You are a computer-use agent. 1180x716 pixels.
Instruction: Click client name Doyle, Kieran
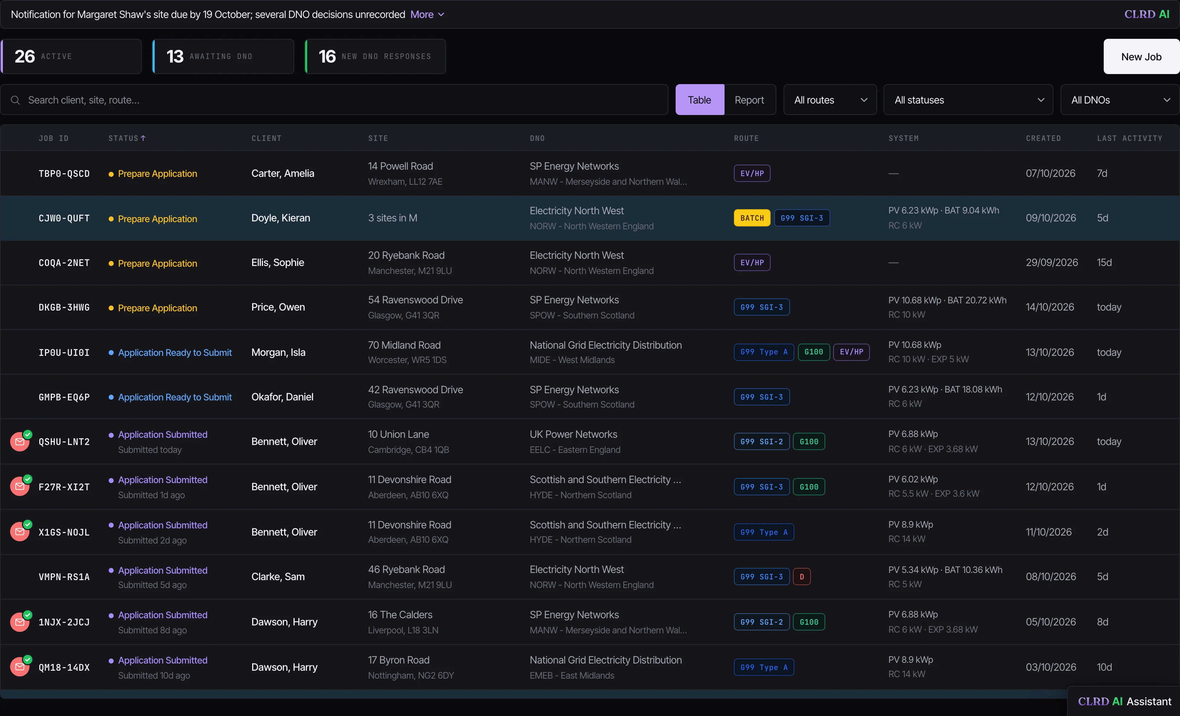(281, 218)
